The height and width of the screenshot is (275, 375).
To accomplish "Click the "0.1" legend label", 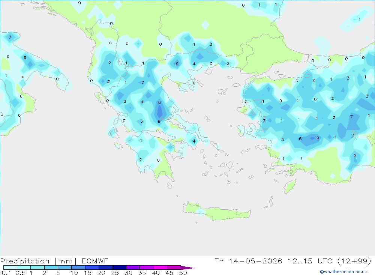I will coord(6,273).
